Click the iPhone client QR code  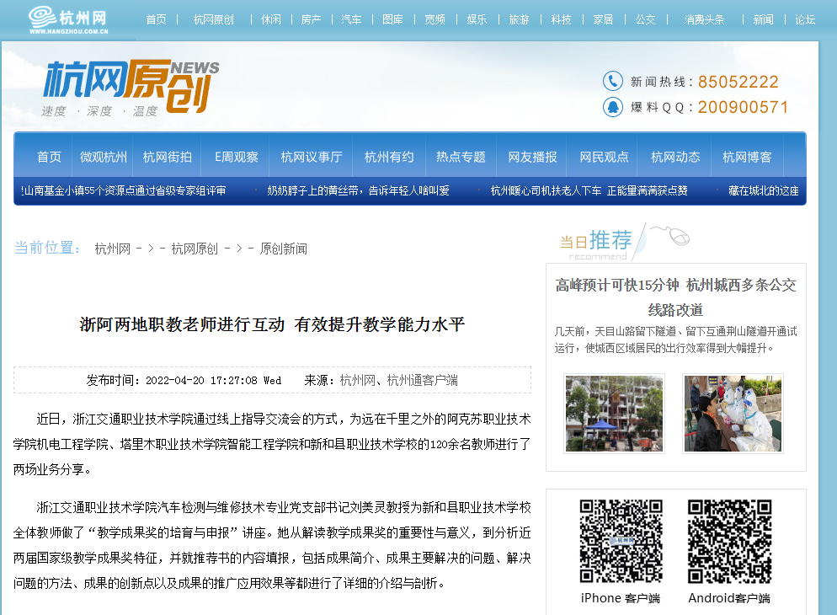[x=621, y=541]
